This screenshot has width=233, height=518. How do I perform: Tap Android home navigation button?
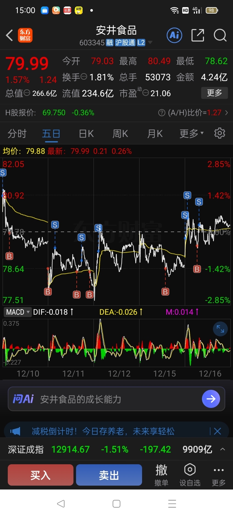coord(116,504)
